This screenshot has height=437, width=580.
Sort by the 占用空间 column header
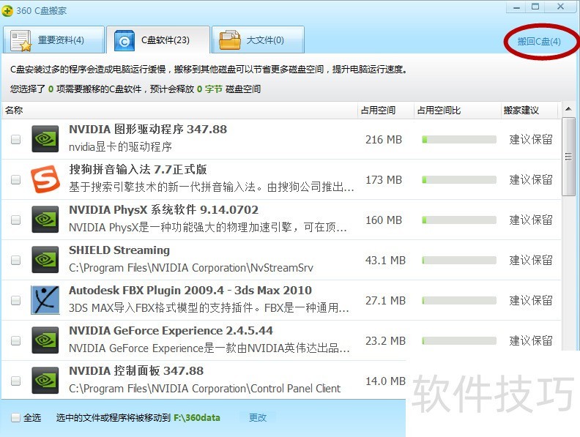pyautogui.click(x=386, y=111)
